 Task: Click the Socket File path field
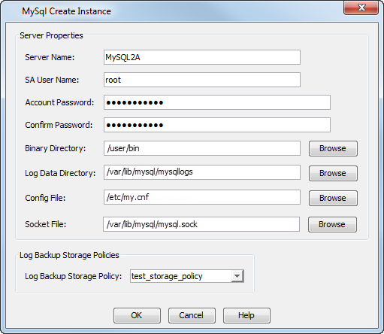click(201, 224)
